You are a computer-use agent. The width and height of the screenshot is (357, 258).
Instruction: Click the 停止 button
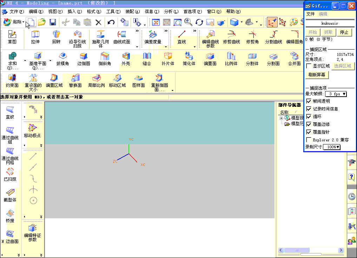[x=344, y=32]
